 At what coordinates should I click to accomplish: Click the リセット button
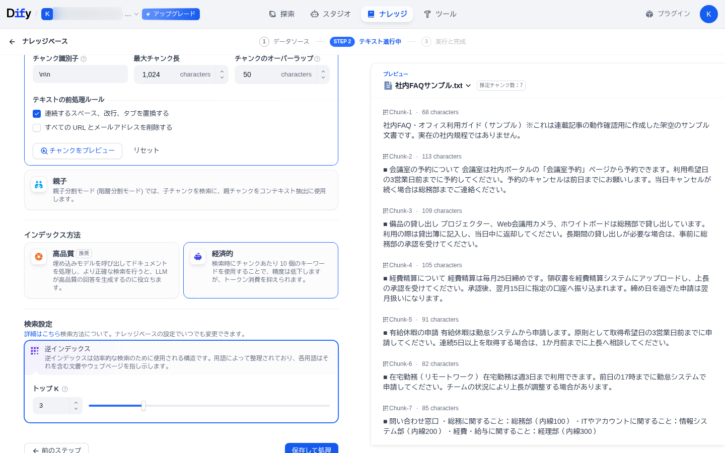point(147,150)
